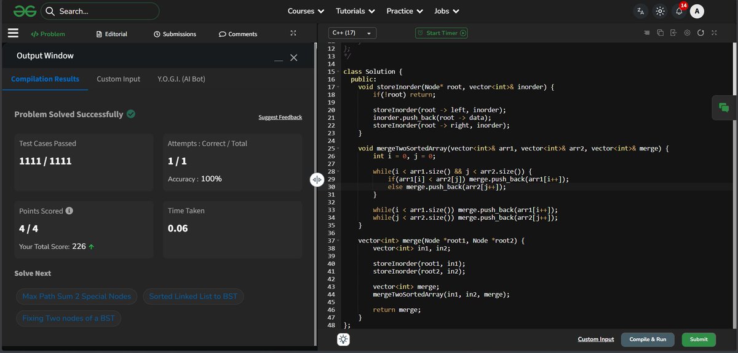
Task: Click the reset code icon in editor
Action: click(700, 33)
